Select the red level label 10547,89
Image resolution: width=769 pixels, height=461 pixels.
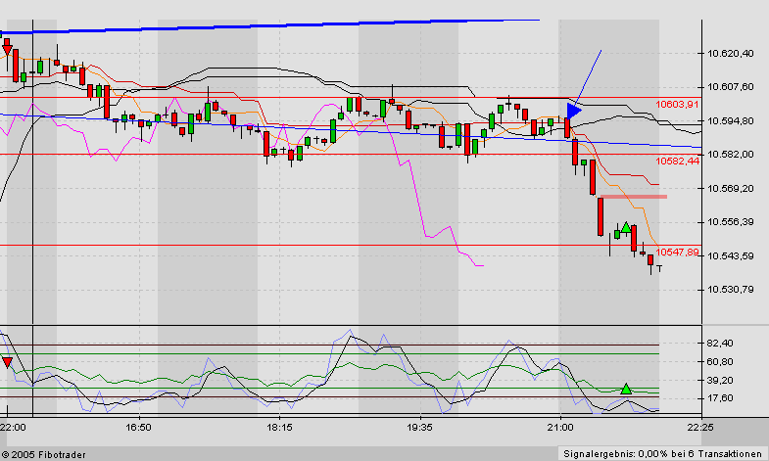click(677, 253)
